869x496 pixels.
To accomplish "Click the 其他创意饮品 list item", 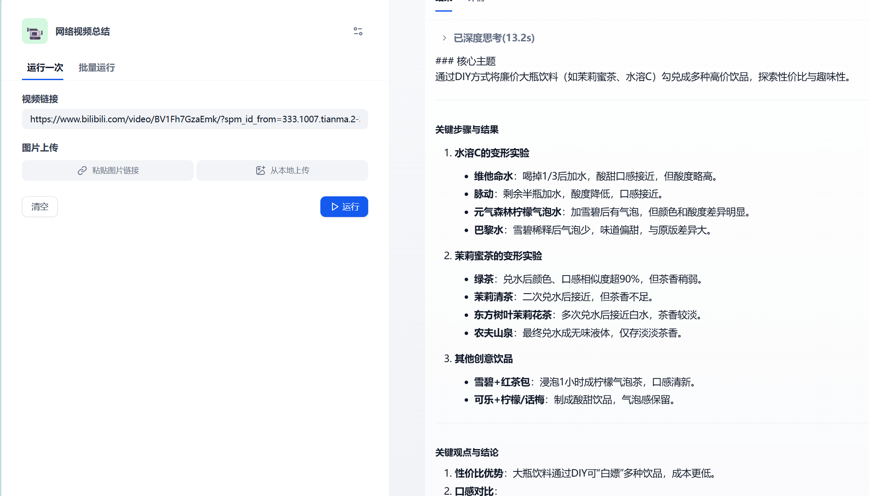I will coord(484,359).
